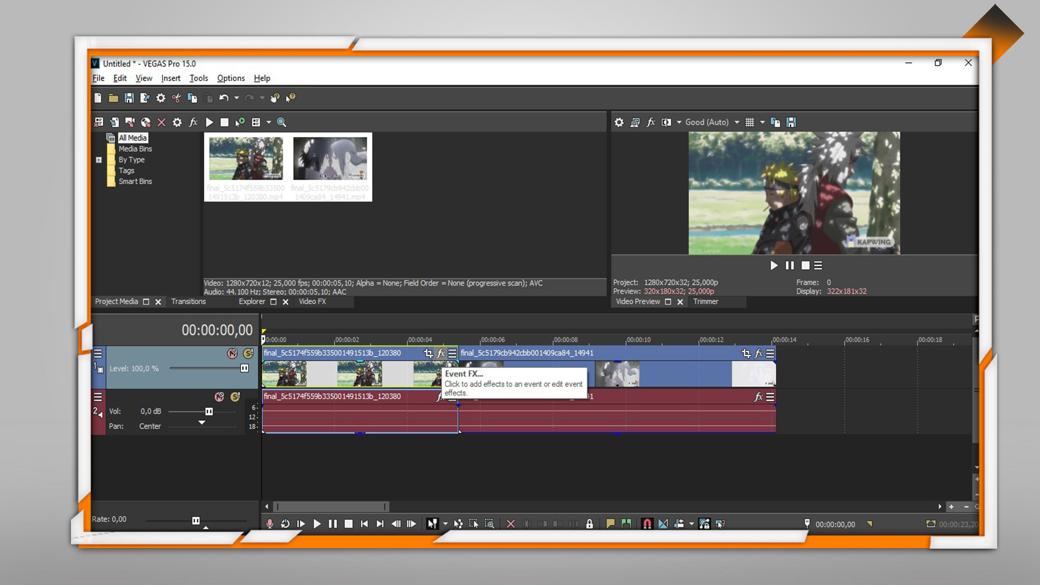Image resolution: width=1040 pixels, height=585 pixels.
Task: Open the File menu
Action: click(99, 78)
